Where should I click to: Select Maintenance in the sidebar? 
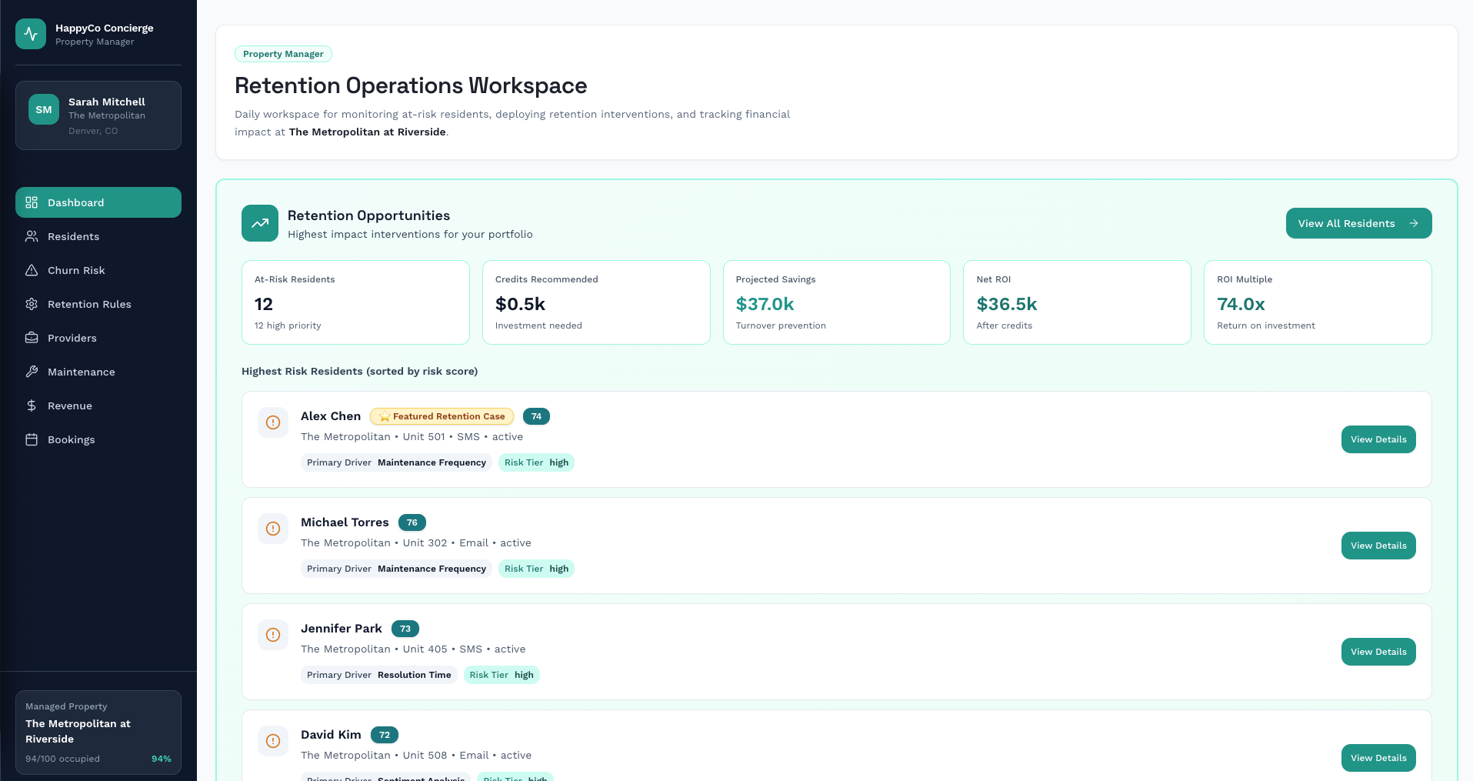pyautogui.click(x=98, y=372)
